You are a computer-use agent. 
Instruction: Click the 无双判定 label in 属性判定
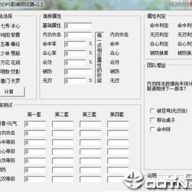point(159,35)
